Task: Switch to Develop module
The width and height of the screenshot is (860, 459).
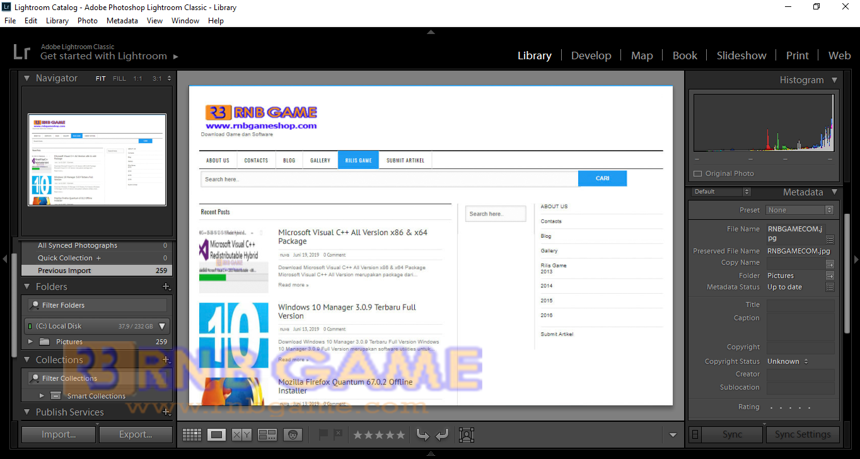Action: (x=591, y=56)
